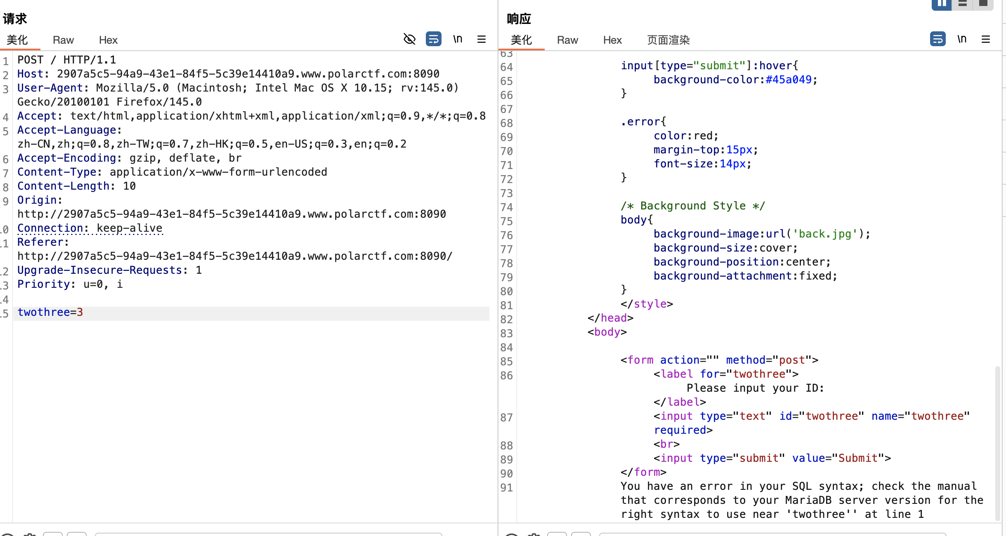
Task: Open the 页面渲染 render tab in response
Action: click(x=668, y=40)
